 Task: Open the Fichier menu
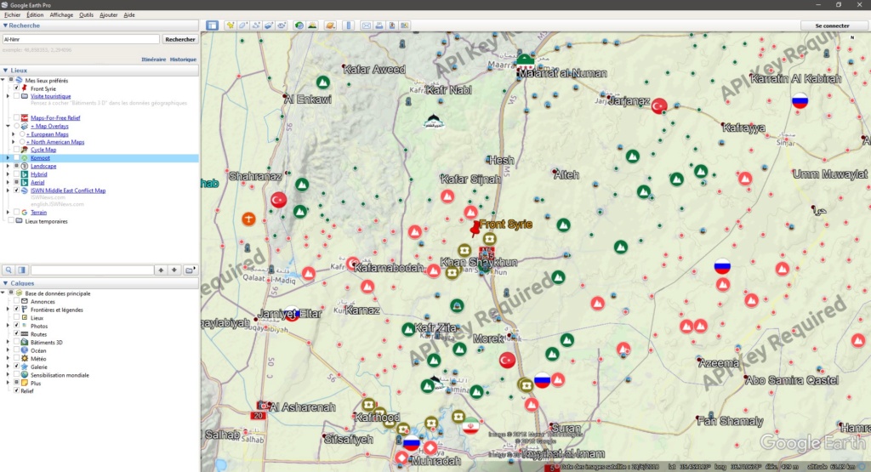(x=12, y=15)
